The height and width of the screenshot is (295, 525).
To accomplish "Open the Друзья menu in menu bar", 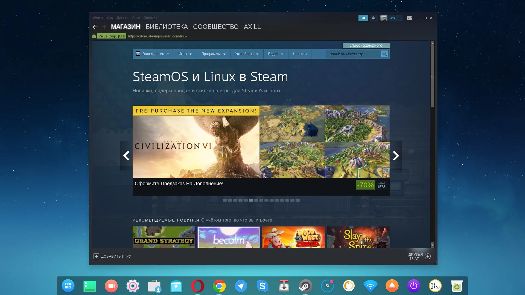I will 122,17.
